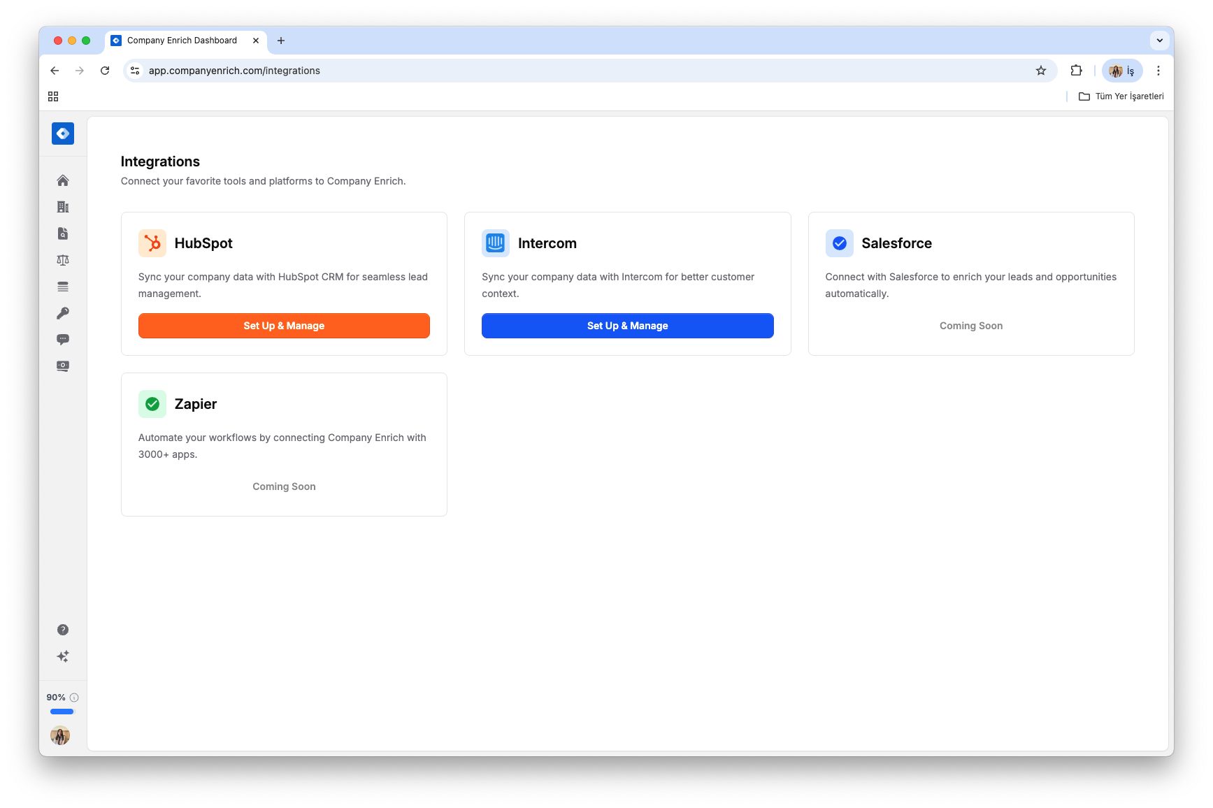Reload the current page
The image size is (1213, 808).
pyautogui.click(x=105, y=71)
